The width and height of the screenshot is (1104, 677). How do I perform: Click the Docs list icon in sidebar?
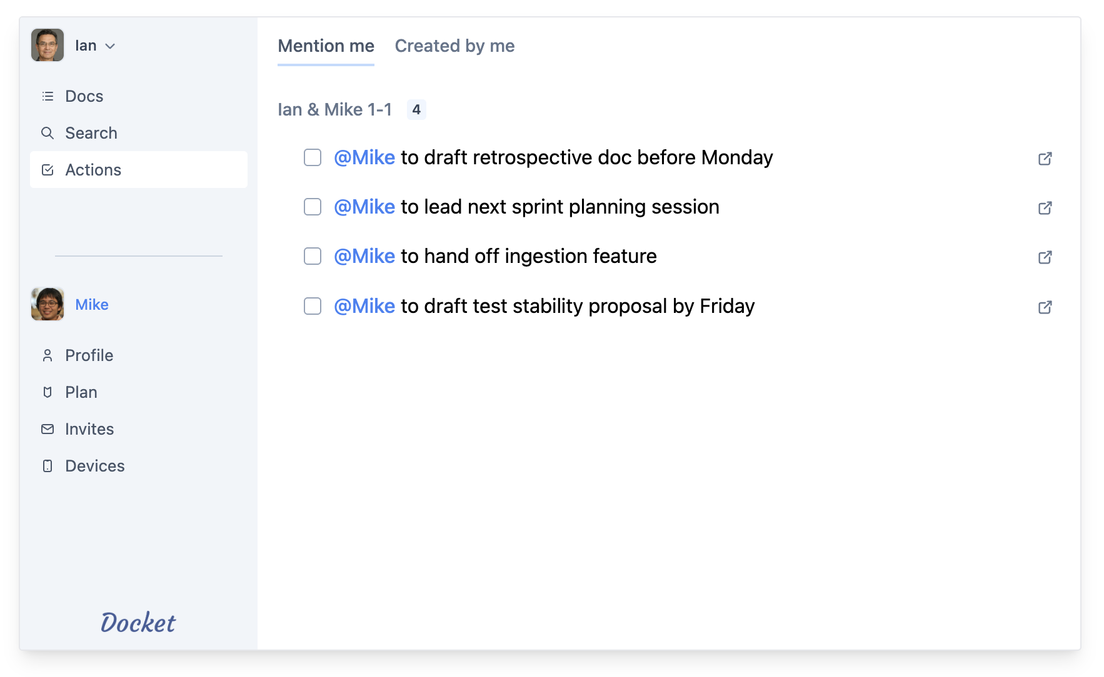(x=48, y=96)
